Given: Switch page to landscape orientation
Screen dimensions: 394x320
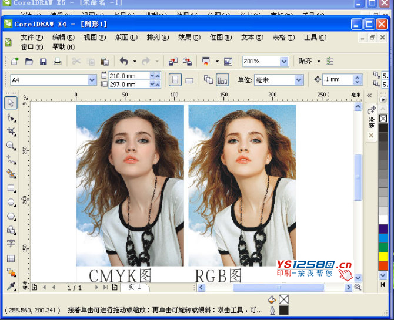Looking at the screenshot, I should pyautogui.click(x=189, y=80).
